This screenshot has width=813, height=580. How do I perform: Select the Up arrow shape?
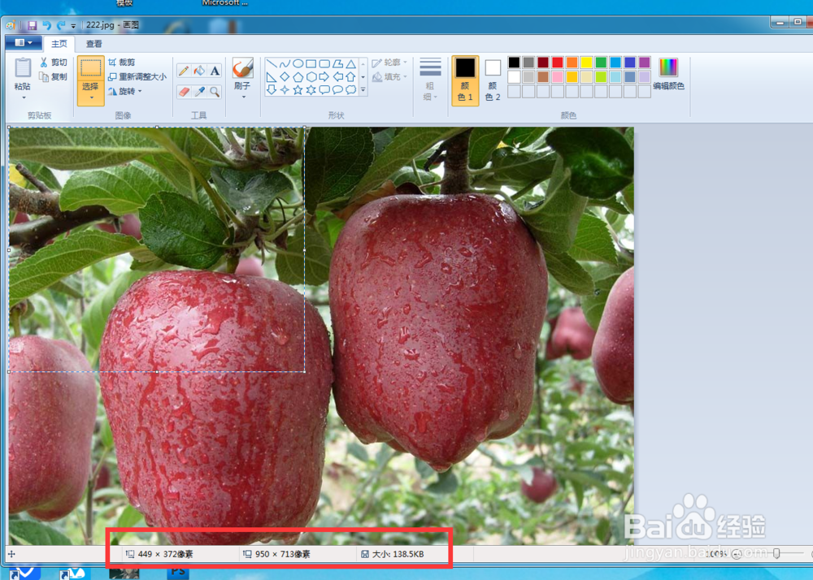[x=351, y=76]
